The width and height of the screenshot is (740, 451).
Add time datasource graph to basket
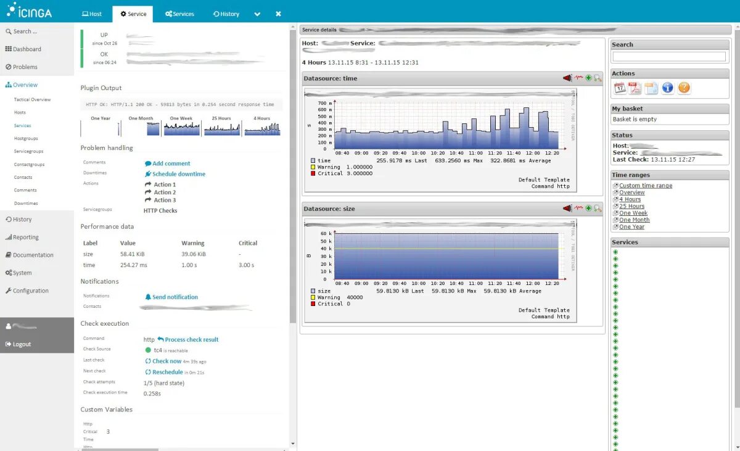(588, 78)
